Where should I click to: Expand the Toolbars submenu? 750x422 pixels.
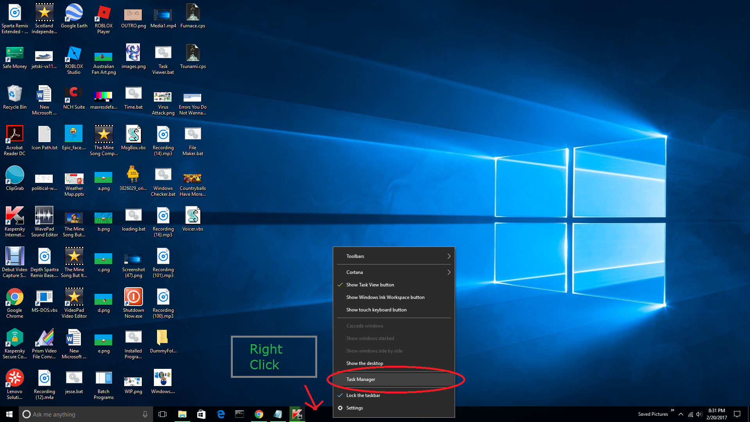click(394, 256)
